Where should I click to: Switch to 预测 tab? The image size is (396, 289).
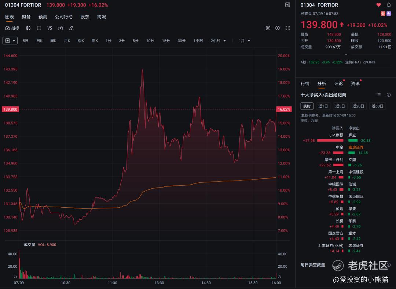(x=43, y=16)
